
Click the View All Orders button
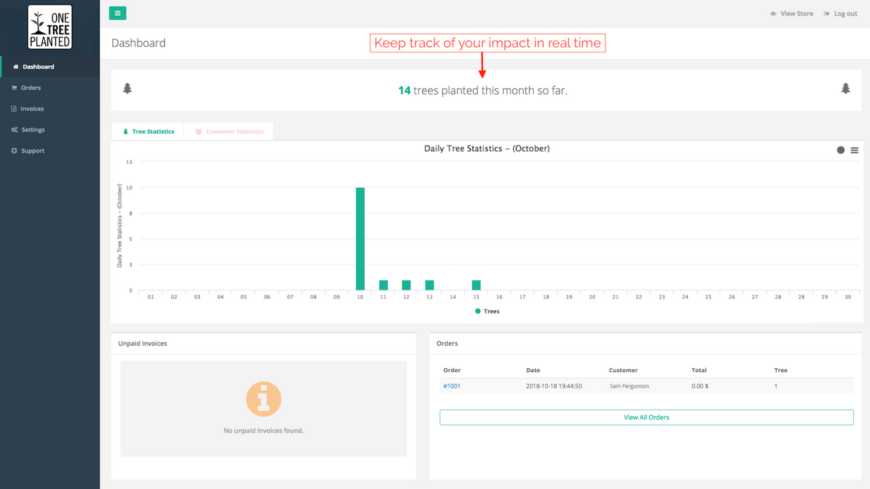pos(646,417)
